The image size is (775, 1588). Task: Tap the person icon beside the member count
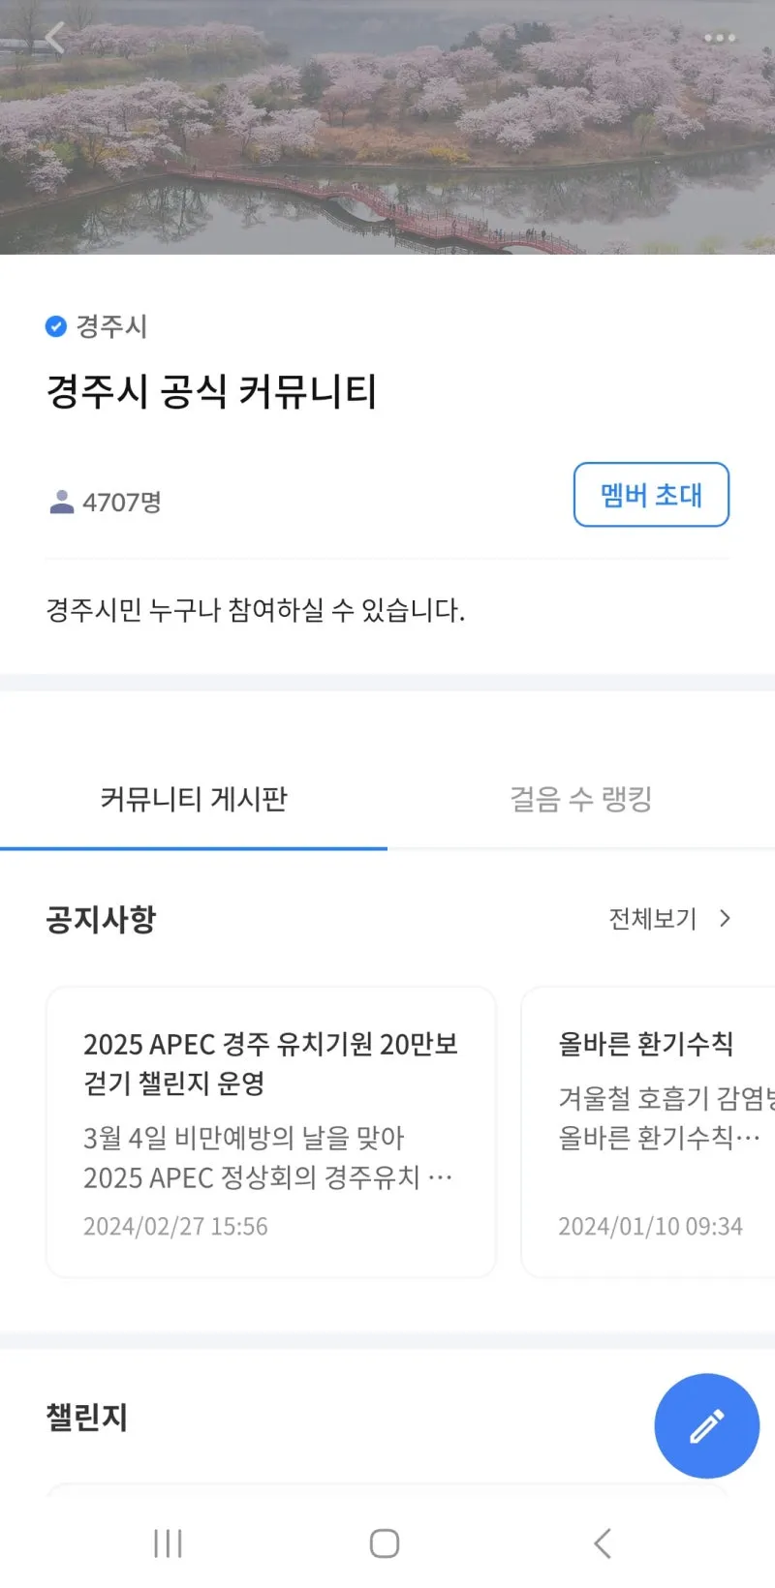coord(62,502)
